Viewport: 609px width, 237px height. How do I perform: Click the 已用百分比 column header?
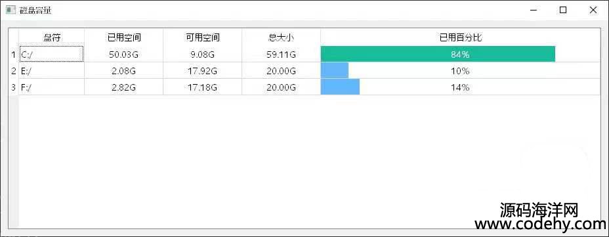point(460,37)
